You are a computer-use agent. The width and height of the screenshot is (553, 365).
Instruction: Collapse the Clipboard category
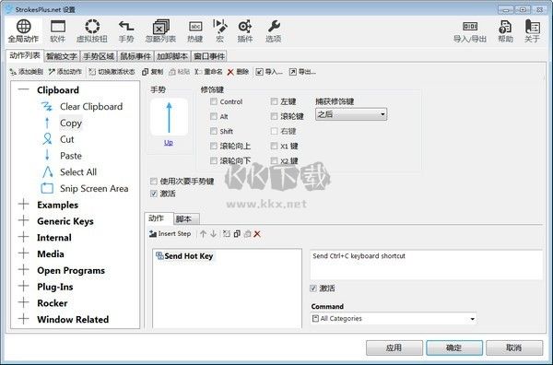click(24, 89)
